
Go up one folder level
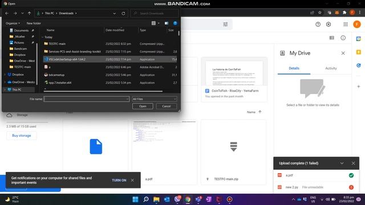pyautogui.click(x=29, y=13)
